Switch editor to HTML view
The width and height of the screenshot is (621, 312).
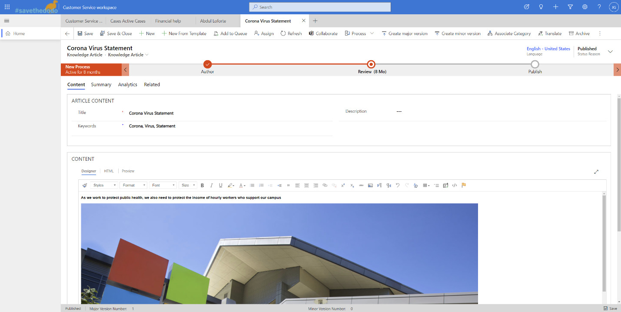pos(109,171)
